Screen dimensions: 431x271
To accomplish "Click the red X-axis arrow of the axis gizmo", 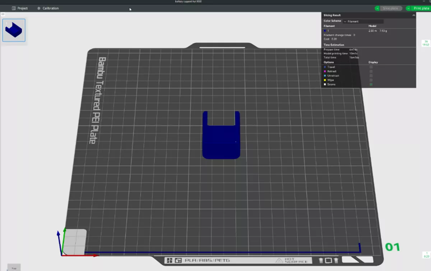I will point(95,256).
